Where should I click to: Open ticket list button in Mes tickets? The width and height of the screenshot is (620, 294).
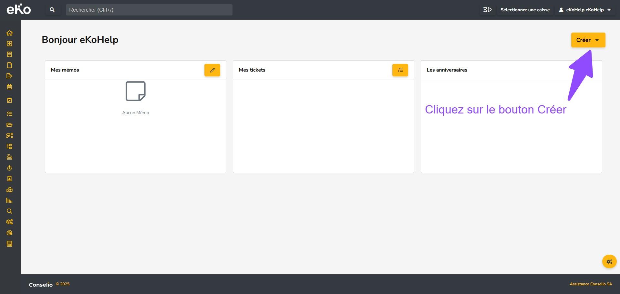[x=400, y=70]
